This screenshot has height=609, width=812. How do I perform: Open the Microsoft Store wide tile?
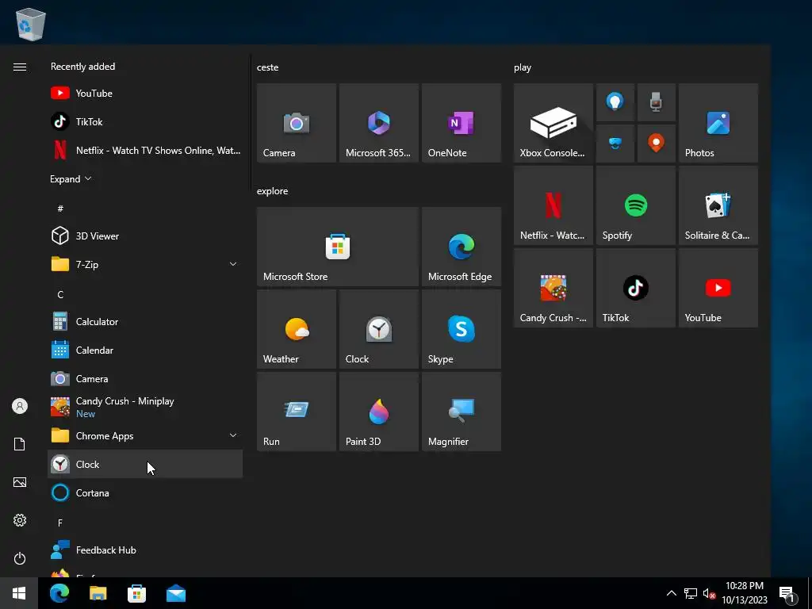point(338,247)
